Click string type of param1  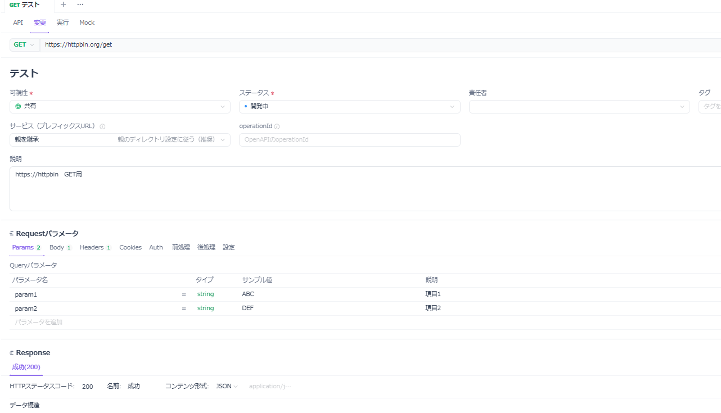(205, 294)
